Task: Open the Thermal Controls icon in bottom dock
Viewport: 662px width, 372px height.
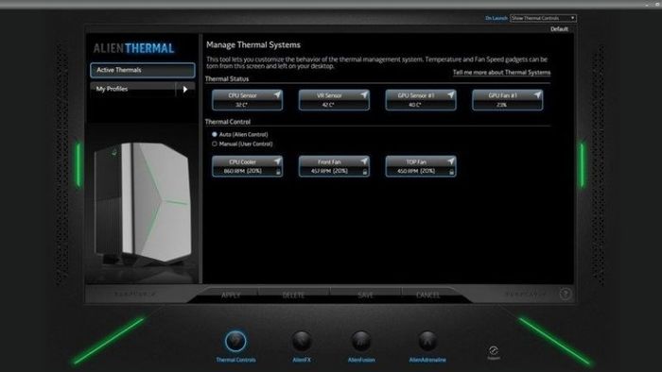Action: [235, 341]
